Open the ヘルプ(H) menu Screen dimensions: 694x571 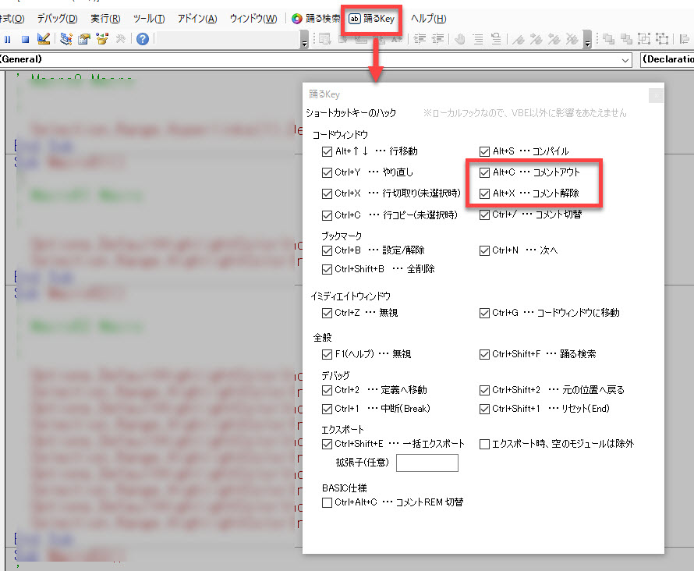pyautogui.click(x=428, y=19)
